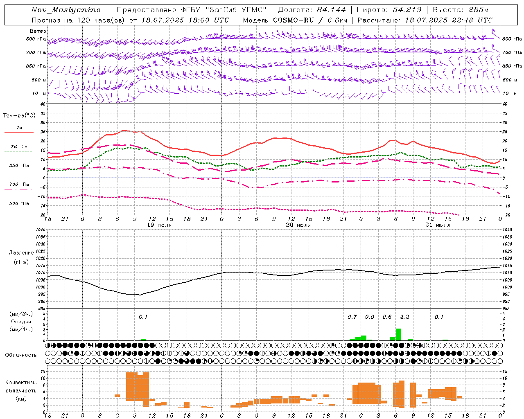Click the Тем-ра(°C) axis label
This screenshot has height=419, width=524.
tap(19, 116)
